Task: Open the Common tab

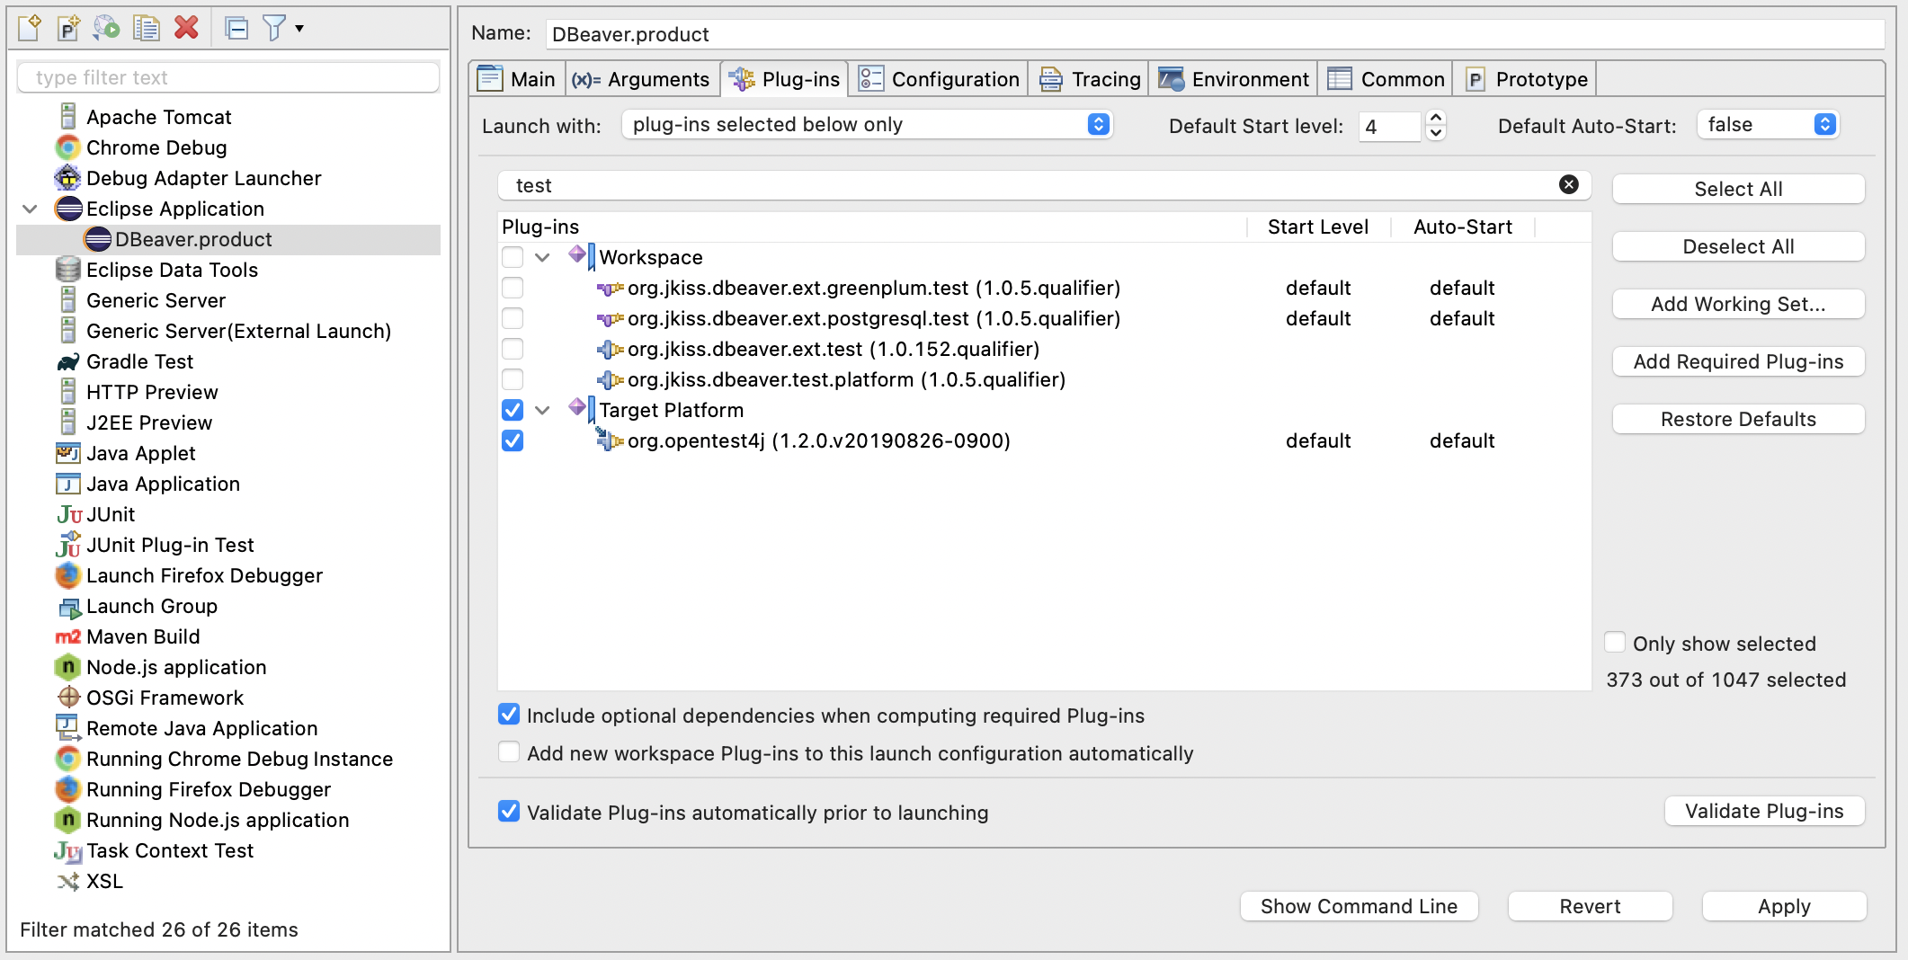Action: [x=1386, y=79]
